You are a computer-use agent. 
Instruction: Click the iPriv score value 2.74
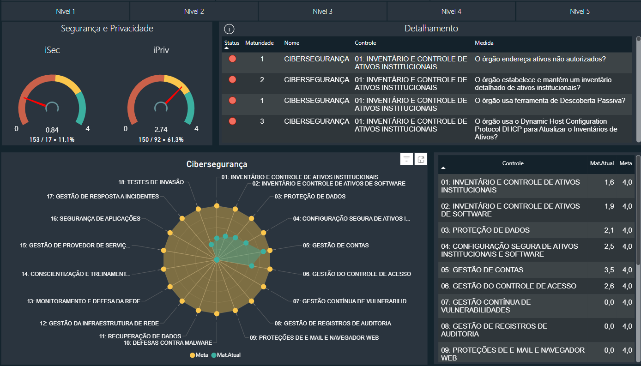(161, 130)
